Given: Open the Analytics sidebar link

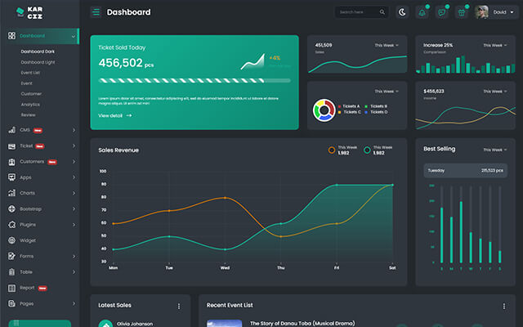Looking at the screenshot, I should click(x=30, y=105).
